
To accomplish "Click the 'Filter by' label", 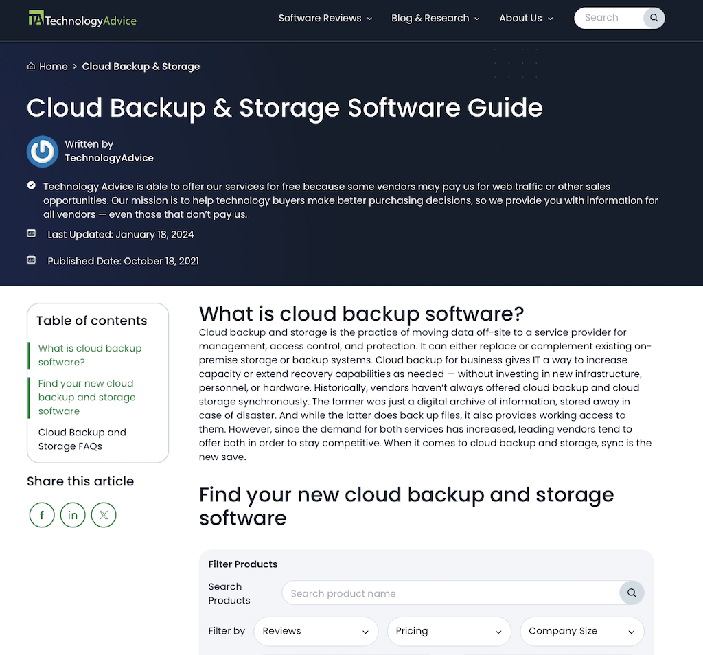I will pos(227,631).
